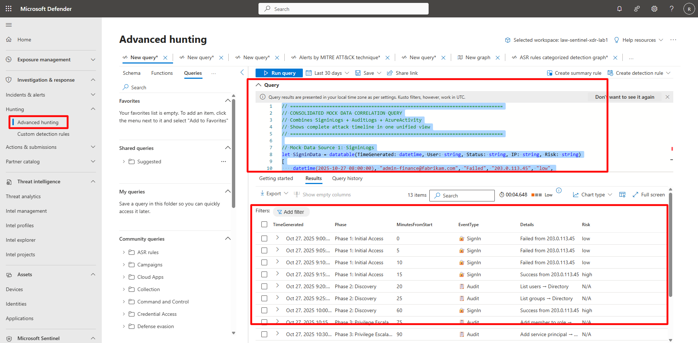Screen dimensions: 698x343
Task: Open the Query history tab
Action: click(x=347, y=178)
